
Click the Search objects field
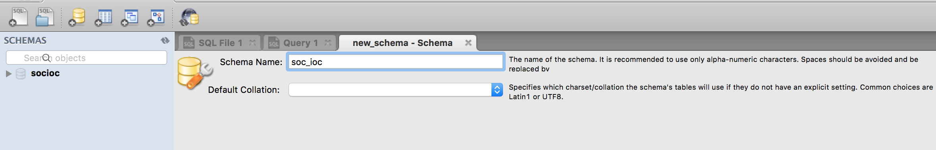(87, 58)
